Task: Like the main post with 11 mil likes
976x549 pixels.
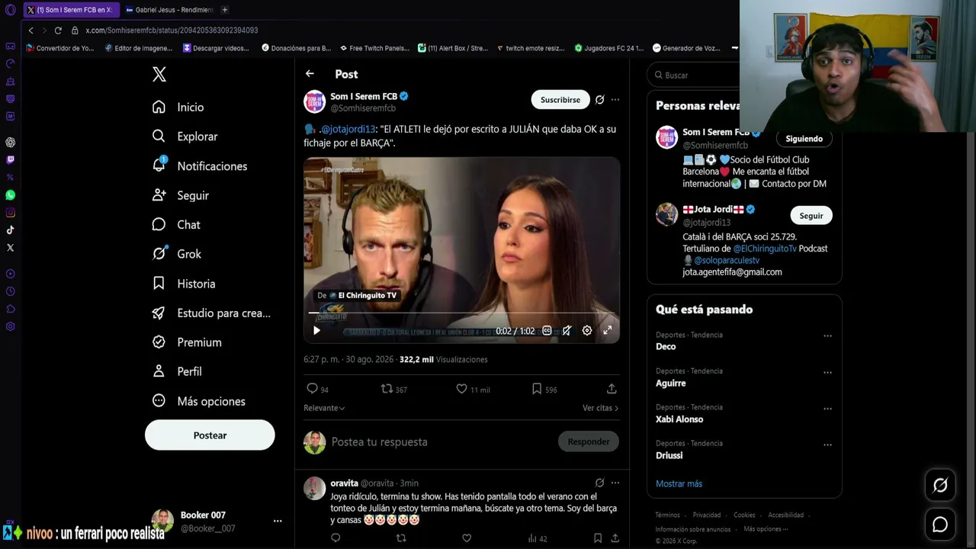Action: pyautogui.click(x=461, y=389)
